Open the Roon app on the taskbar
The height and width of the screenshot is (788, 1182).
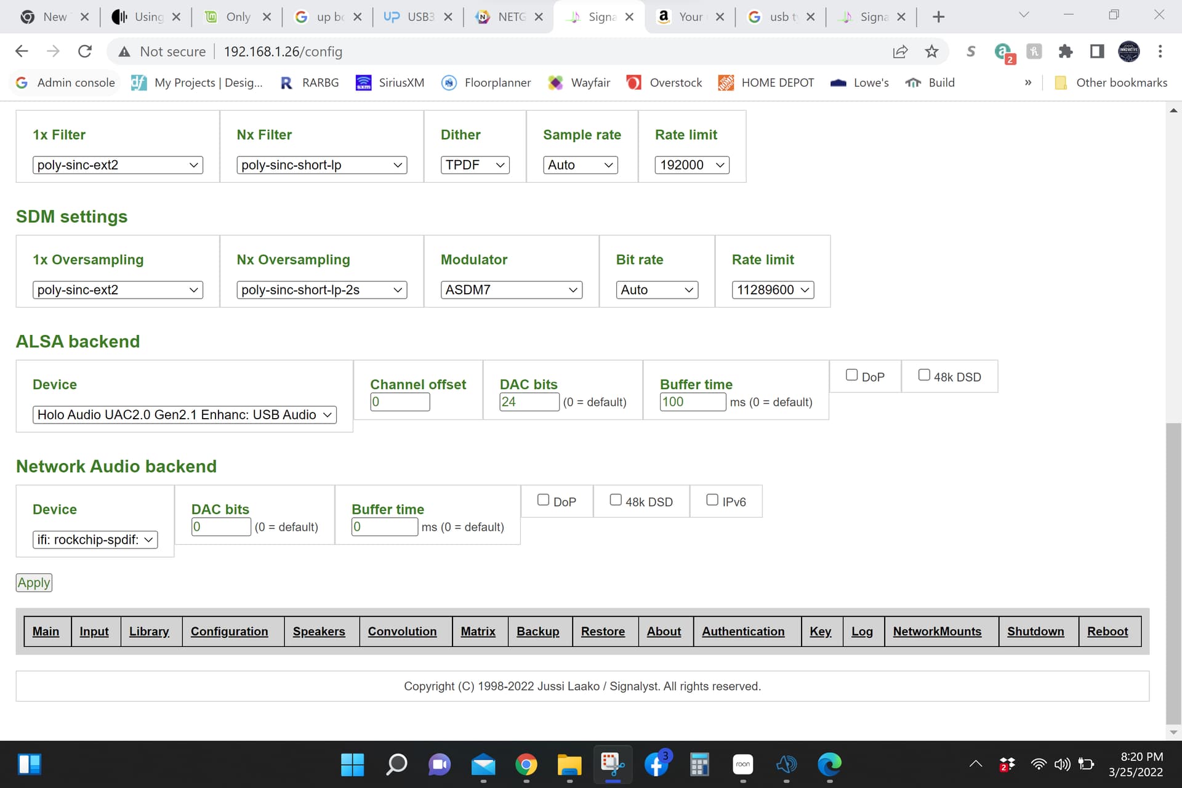(x=743, y=765)
